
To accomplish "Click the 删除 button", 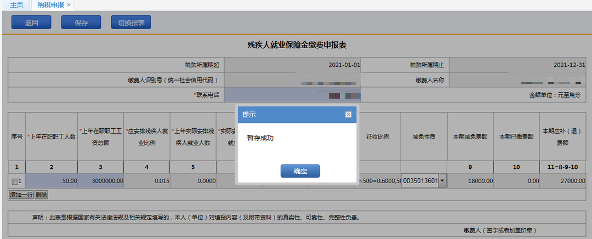I will (x=41, y=195).
